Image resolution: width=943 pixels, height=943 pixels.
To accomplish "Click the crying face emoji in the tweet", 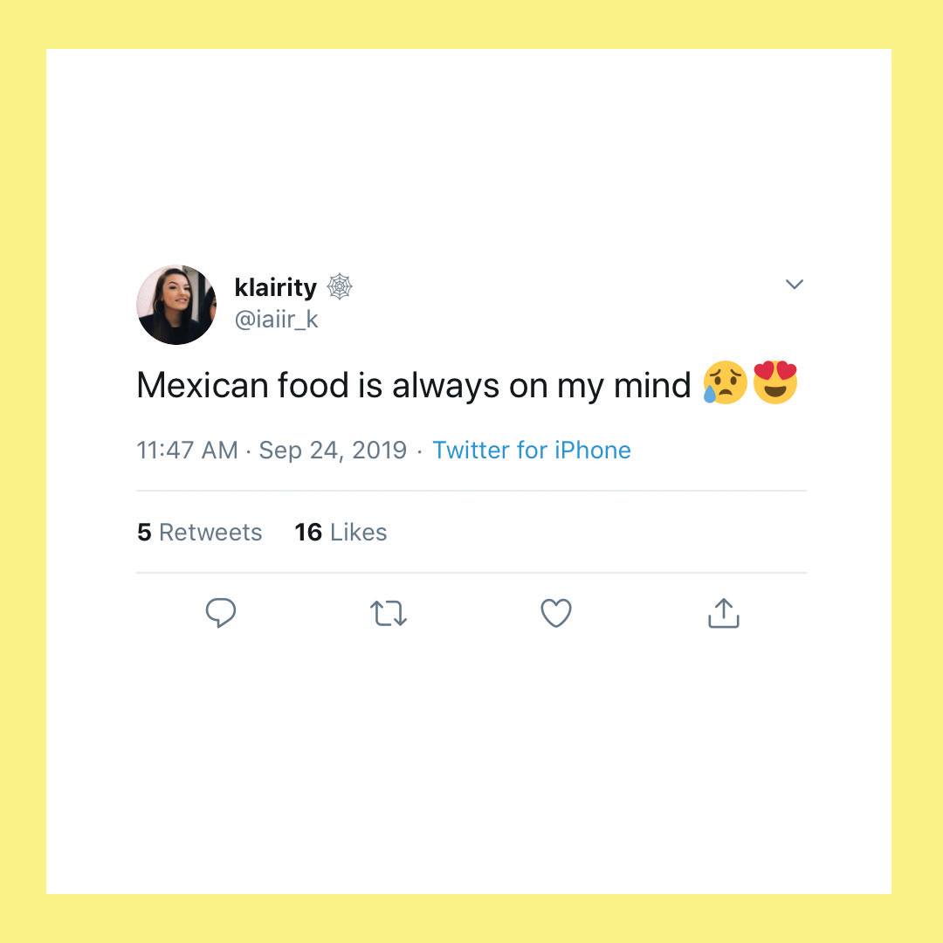I will point(725,382).
